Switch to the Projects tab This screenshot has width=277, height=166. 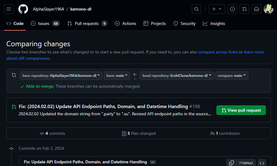(155, 23)
